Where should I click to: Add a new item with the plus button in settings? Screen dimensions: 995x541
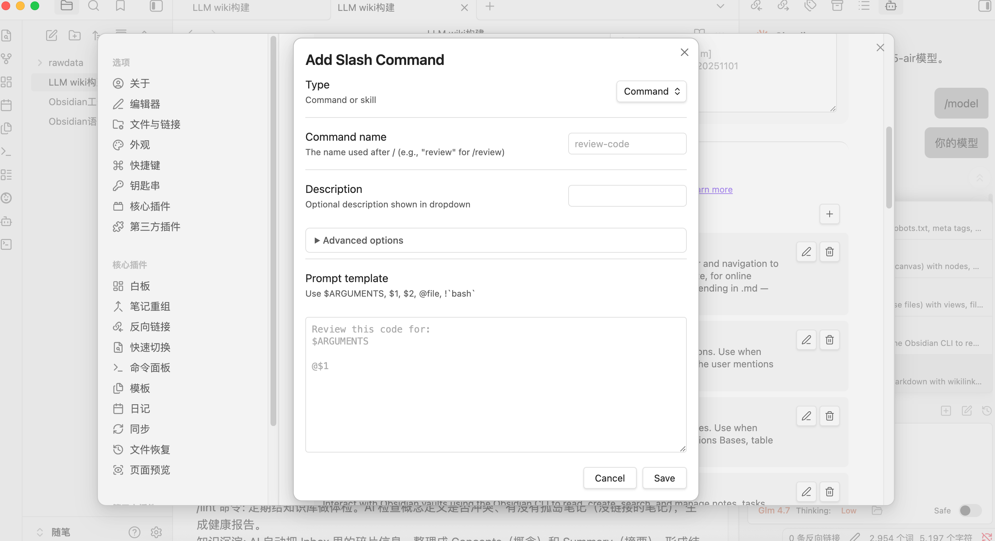pyautogui.click(x=829, y=214)
